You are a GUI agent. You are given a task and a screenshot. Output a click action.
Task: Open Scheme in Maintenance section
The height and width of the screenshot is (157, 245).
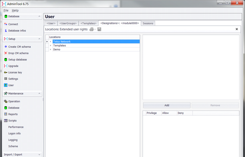point(13,146)
